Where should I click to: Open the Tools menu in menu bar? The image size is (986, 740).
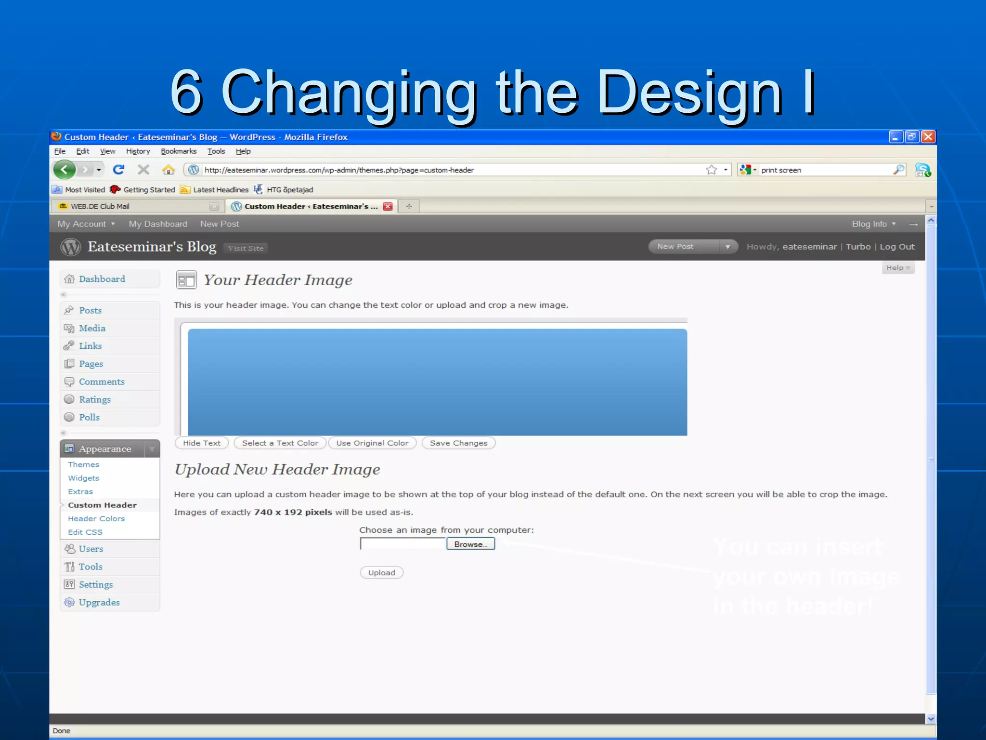tap(216, 151)
